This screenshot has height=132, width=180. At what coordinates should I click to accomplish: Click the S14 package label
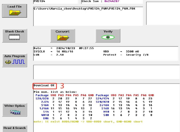coord(46,112)
